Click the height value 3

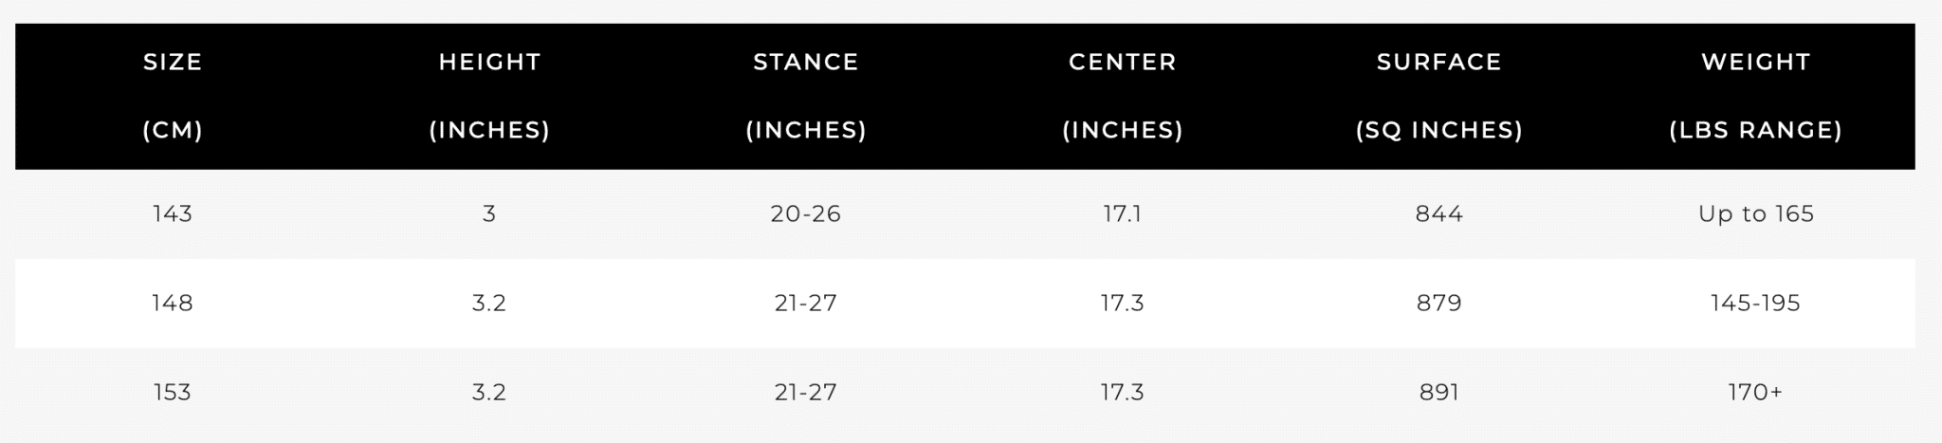point(489,213)
